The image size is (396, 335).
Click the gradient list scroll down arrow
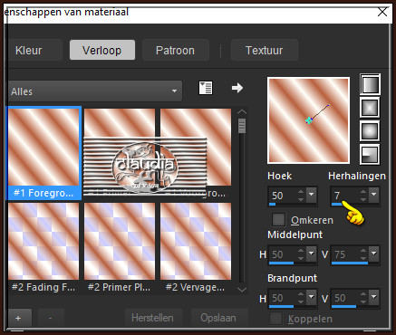coord(242,290)
